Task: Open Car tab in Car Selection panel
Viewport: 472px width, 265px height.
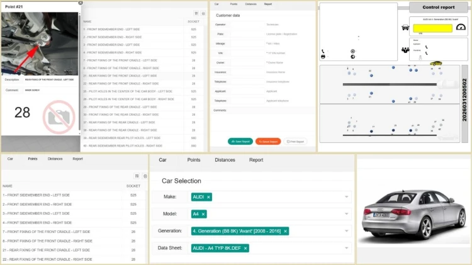Action: coord(162,160)
